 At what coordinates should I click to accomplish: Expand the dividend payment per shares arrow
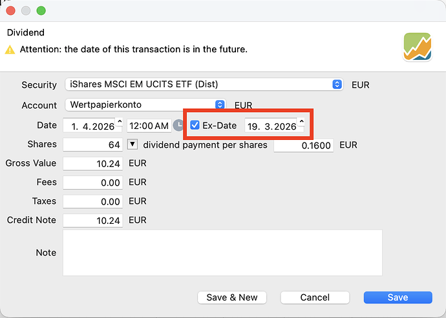coord(133,144)
